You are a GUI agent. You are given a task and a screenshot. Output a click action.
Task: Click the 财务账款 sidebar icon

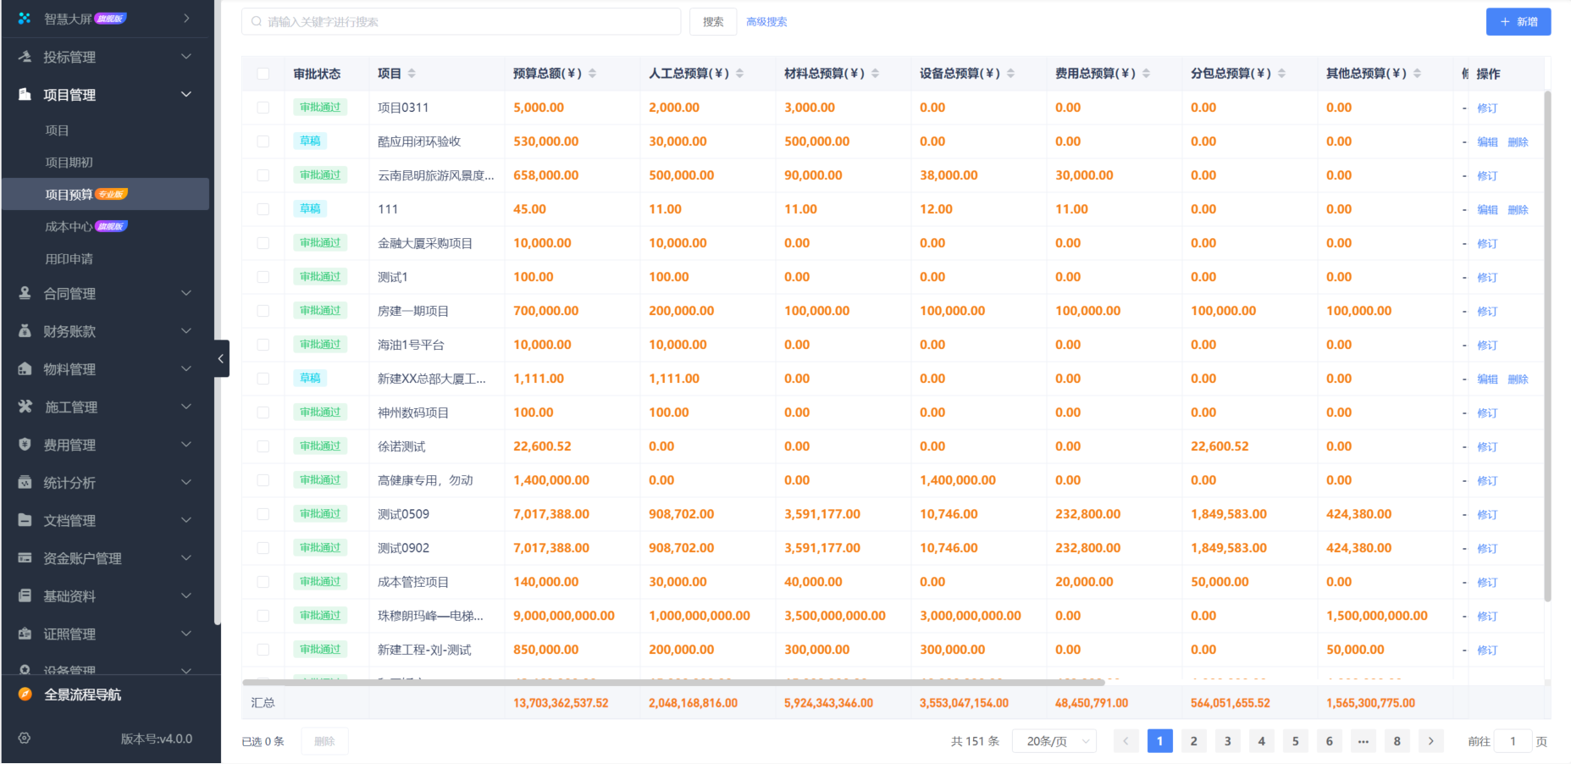click(23, 331)
